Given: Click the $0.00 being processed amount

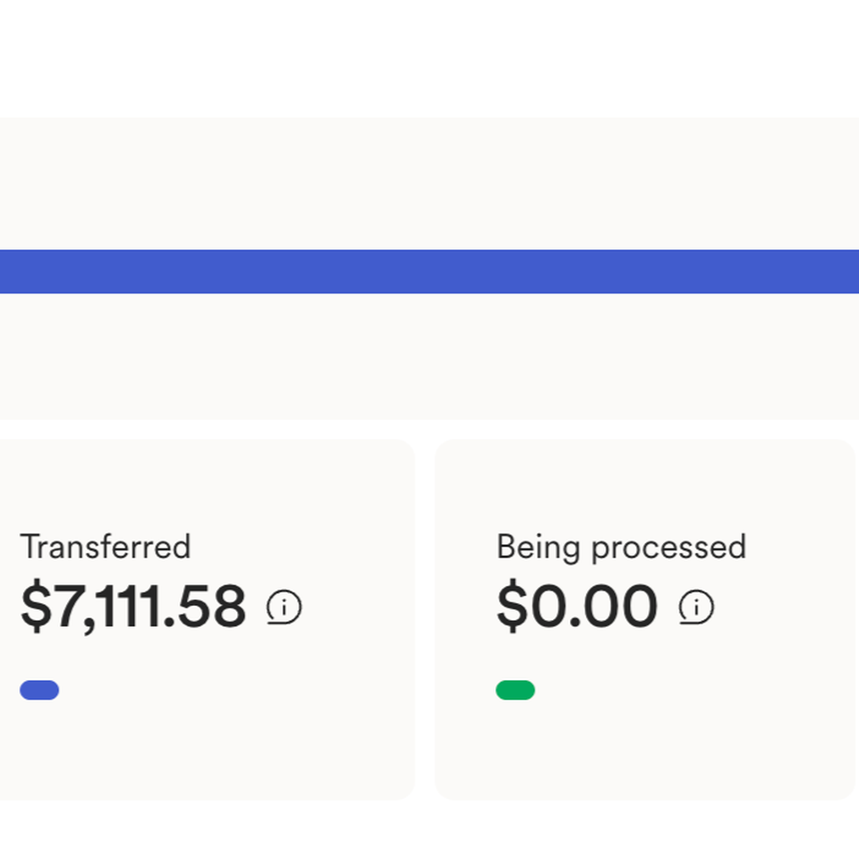Looking at the screenshot, I should [577, 607].
